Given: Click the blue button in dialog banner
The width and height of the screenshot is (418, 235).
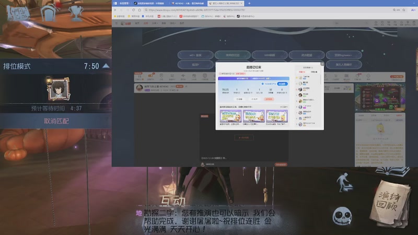Looking at the screenshot, I should 282,84.
